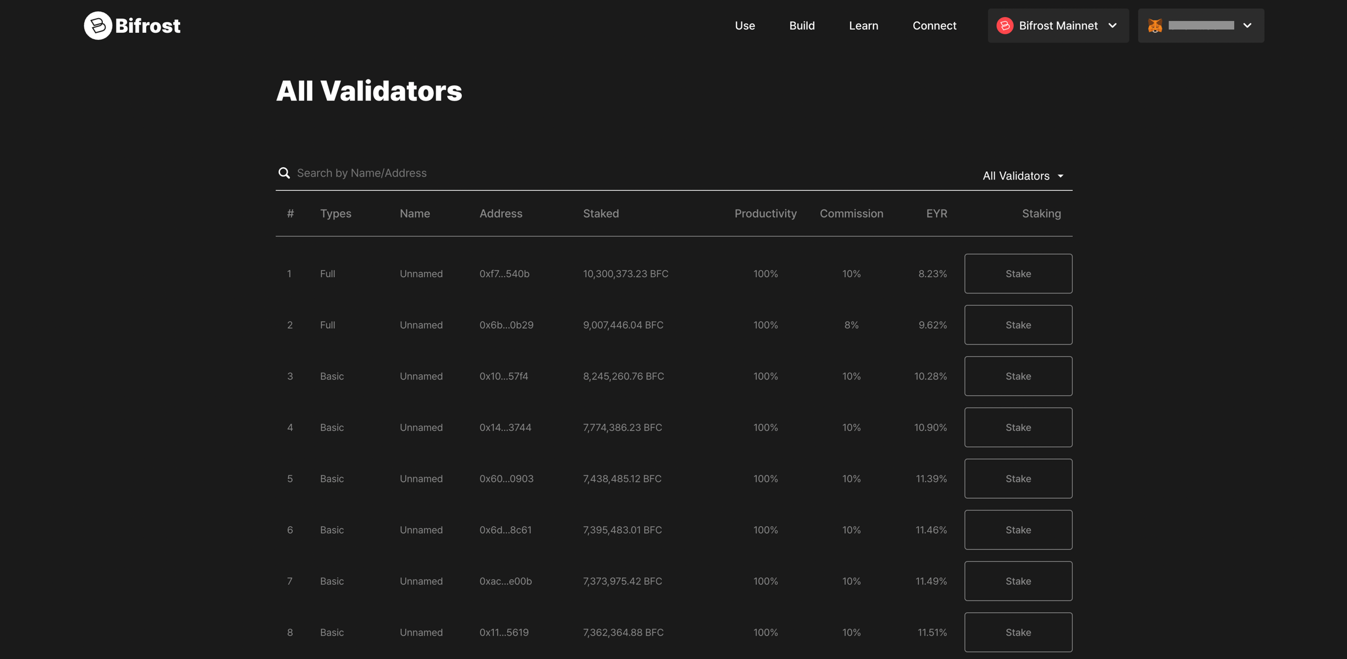This screenshot has height=659, width=1347.
Task: Open the All Validators filter dropdown
Action: [1023, 176]
